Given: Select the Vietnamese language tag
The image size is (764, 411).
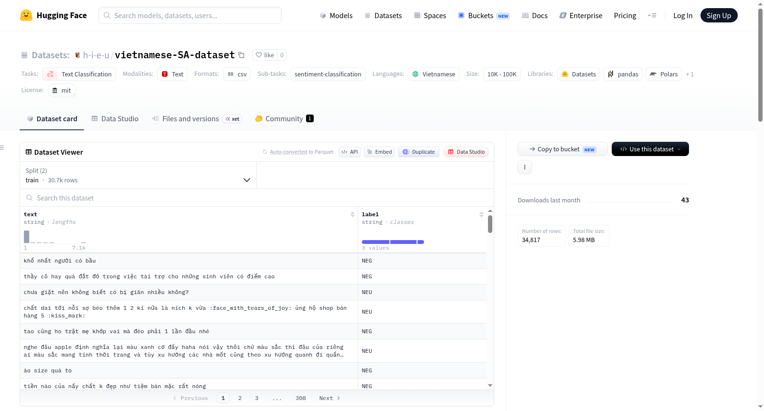Looking at the screenshot, I should [x=434, y=74].
